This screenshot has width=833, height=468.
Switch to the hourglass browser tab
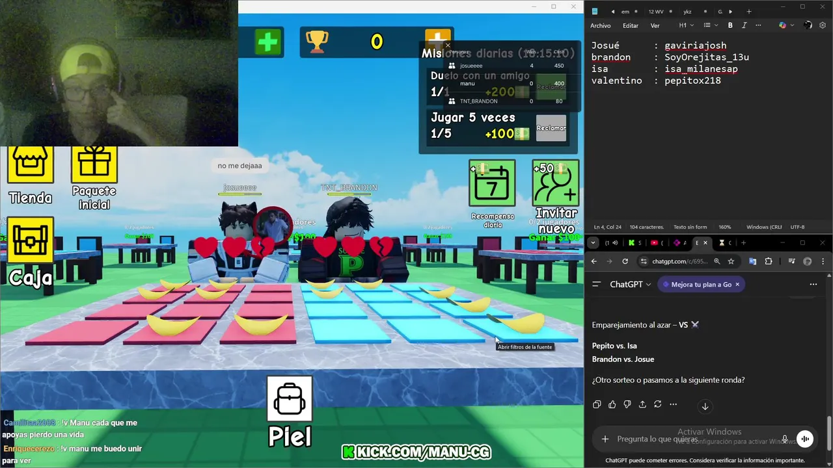point(724,242)
